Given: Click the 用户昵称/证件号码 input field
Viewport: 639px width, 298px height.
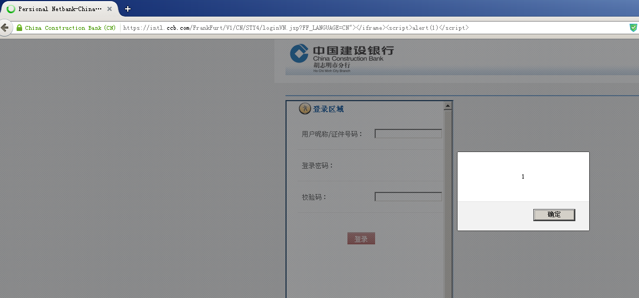Looking at the screenshot, I should (x=408, y=134).
